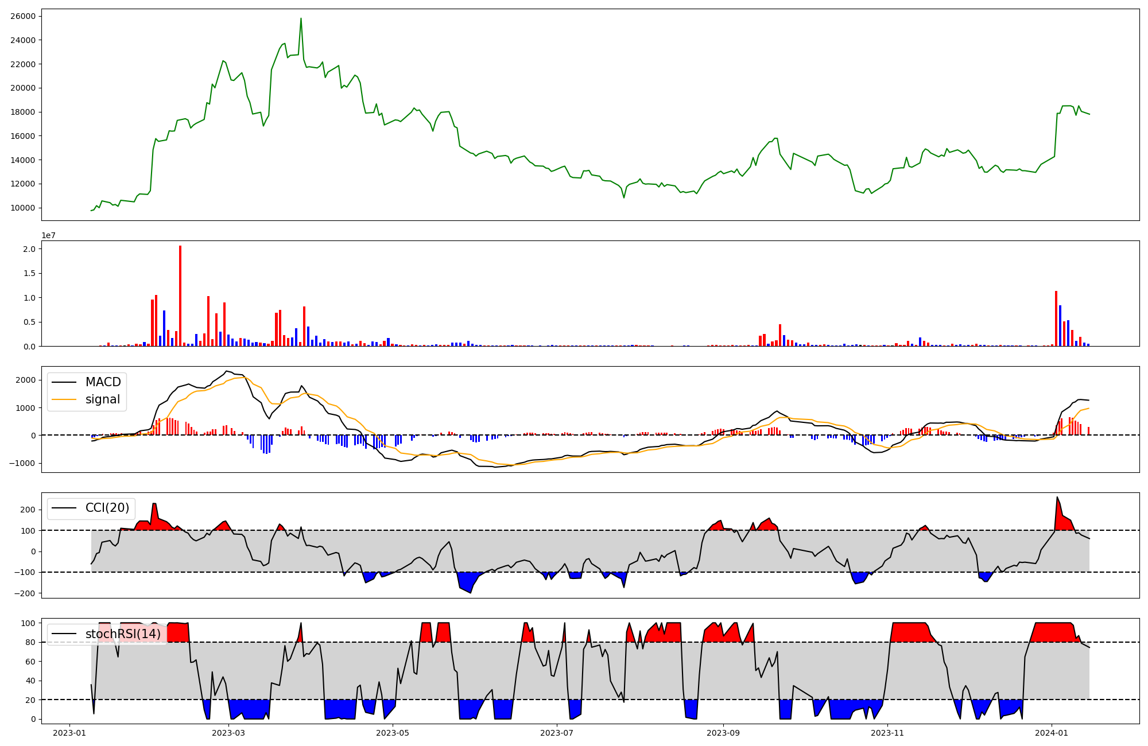Click the 2024-01 x-axis date label
Image resolution: width=1148 pixels, height=746 pixels.
[1052, 733]
